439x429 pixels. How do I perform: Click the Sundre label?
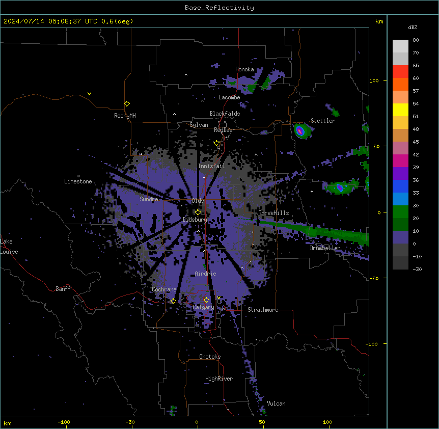(149, 199)
